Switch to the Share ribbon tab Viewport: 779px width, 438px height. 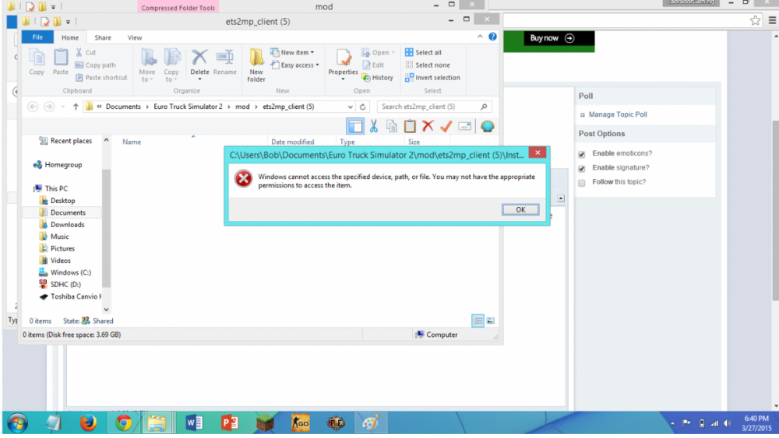tap(103, 37)
